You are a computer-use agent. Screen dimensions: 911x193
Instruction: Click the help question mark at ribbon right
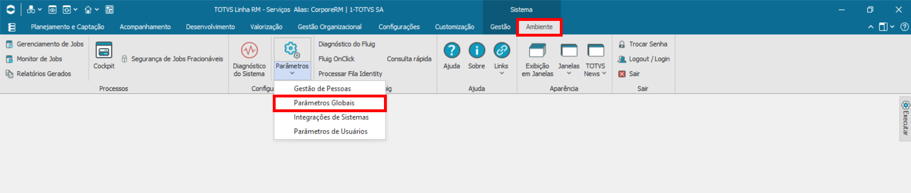pos(904,27)
